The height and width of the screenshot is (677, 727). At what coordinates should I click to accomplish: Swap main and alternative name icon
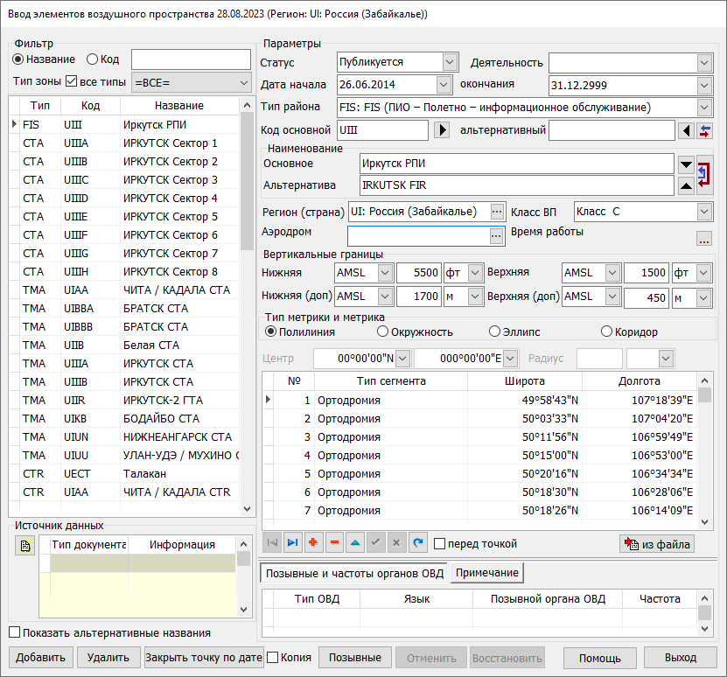click(705, 174)
